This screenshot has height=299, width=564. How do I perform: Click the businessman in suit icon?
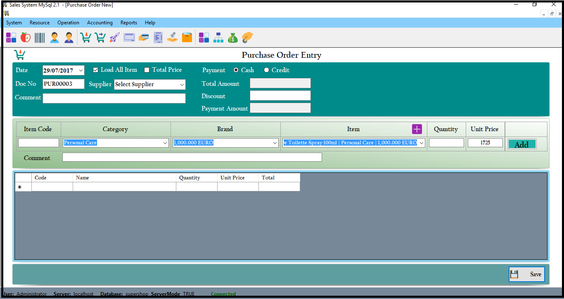(69, 38)
